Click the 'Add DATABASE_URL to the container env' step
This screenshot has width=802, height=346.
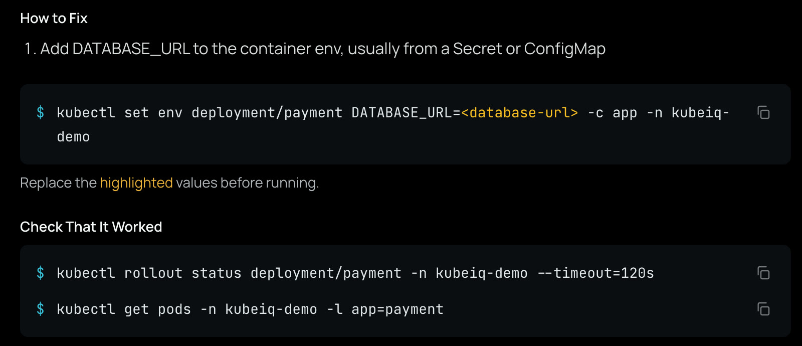point(323,49)
